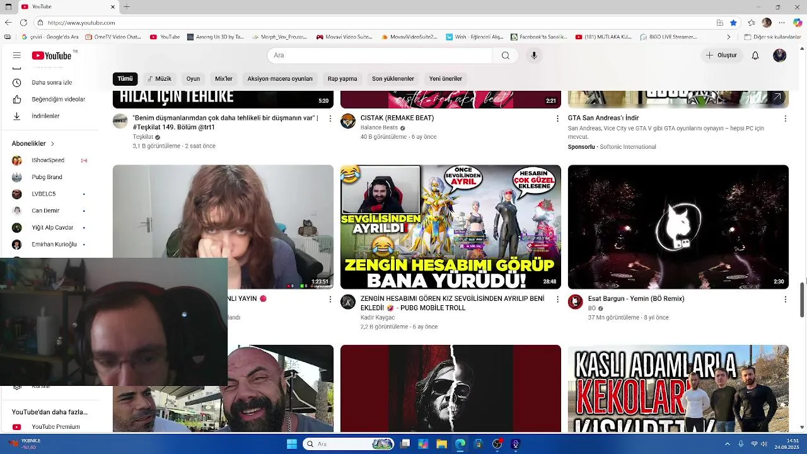The image size is (807, 454).
Task: Click browser back arrow
Action: coord(8,23)
